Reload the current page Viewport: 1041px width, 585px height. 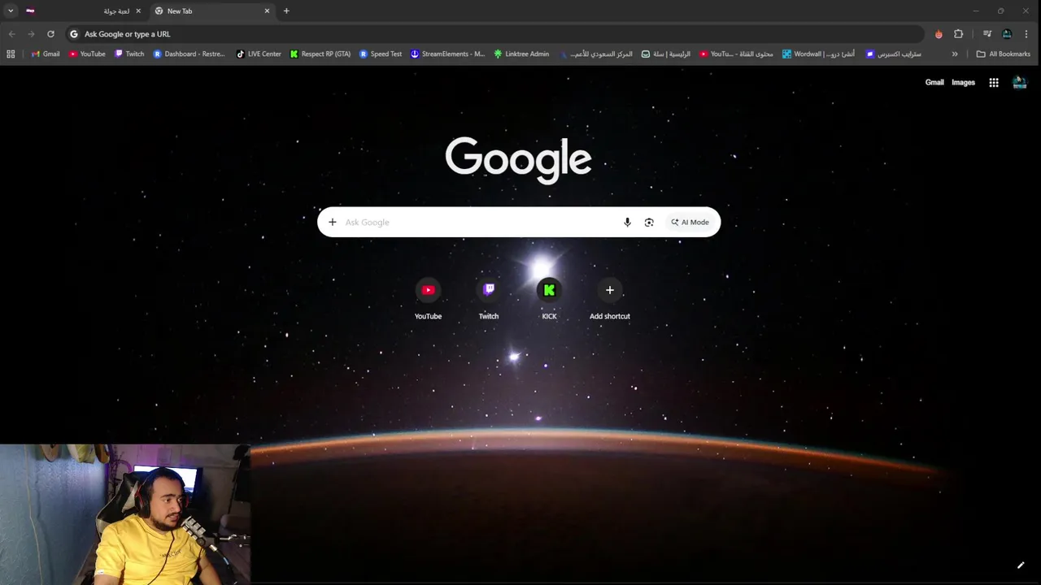tap(50, 34)
